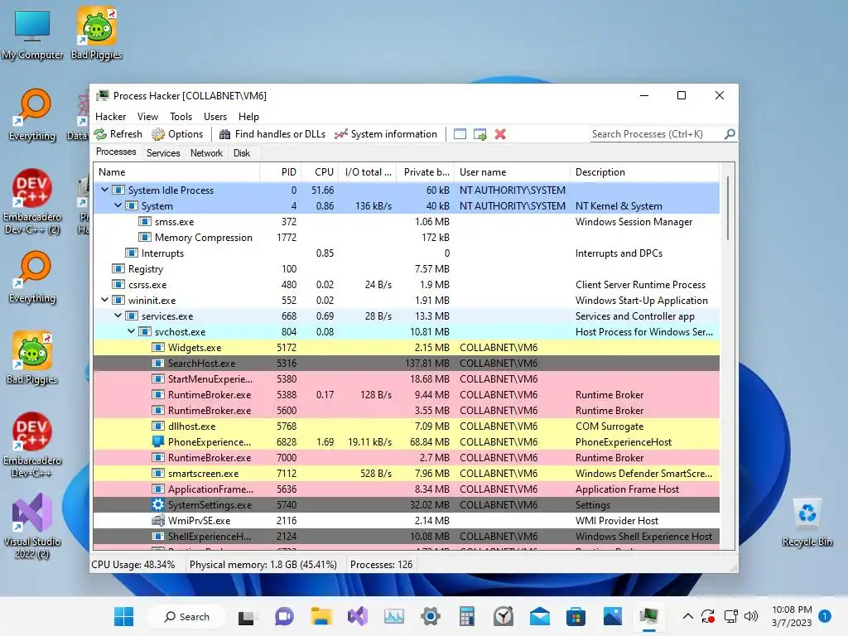Collapse the wininit.exe tree node
Image resolution: width=848 pixels, height=636 pixels.
104,300
